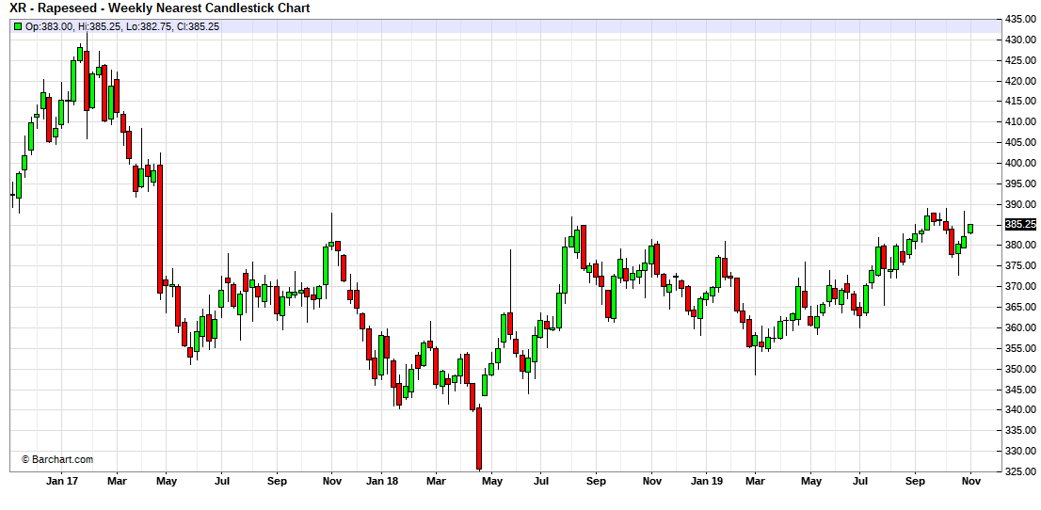Click the OHLC readout "Op:383.00, Hi:385.25, Lo:382.75, Cl:385.25"
This screenshot has width=1041, height=510.
point(122,26)
